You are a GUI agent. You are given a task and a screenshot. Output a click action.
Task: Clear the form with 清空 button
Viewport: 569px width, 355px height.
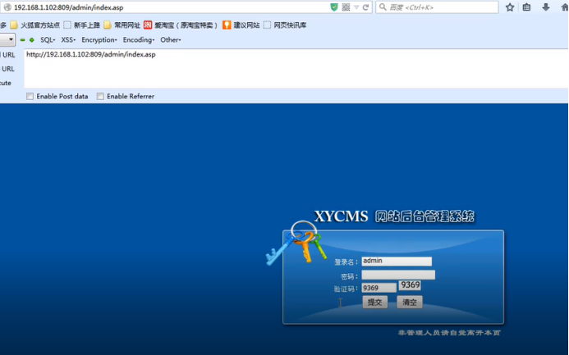[410, 302]
